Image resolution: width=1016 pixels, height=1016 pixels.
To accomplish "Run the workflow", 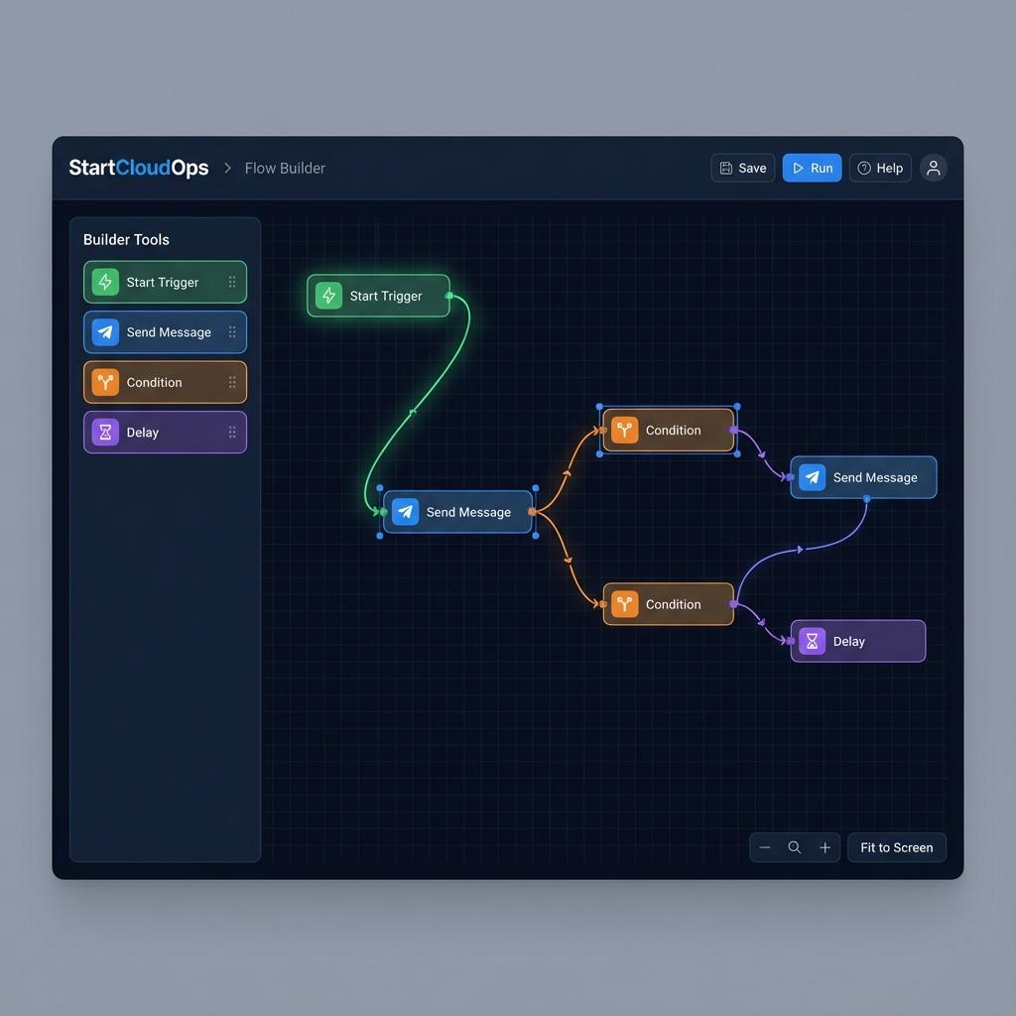I will [x=812, y=168].
